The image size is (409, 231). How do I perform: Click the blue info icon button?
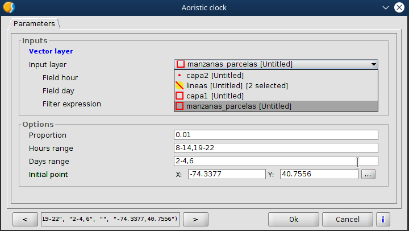tap(383, 219)
